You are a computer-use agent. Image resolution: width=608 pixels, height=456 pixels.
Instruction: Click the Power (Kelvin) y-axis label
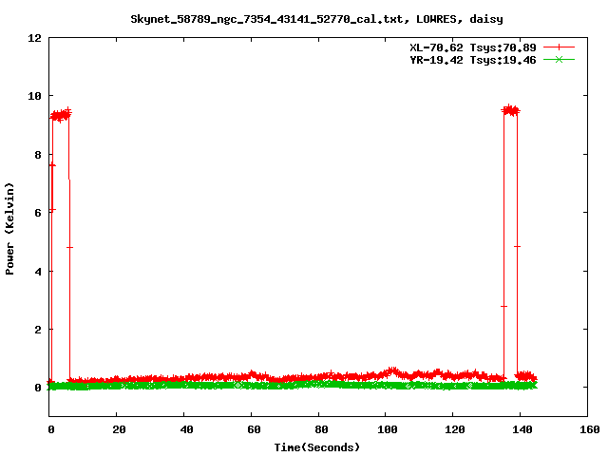point(10,226)
